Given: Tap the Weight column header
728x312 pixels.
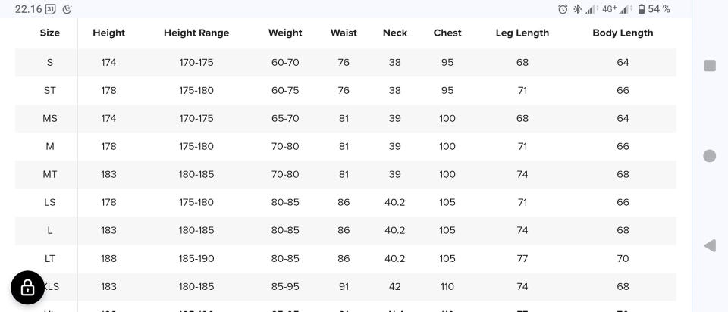Looking at the screenshot, I should coord(285,33).
